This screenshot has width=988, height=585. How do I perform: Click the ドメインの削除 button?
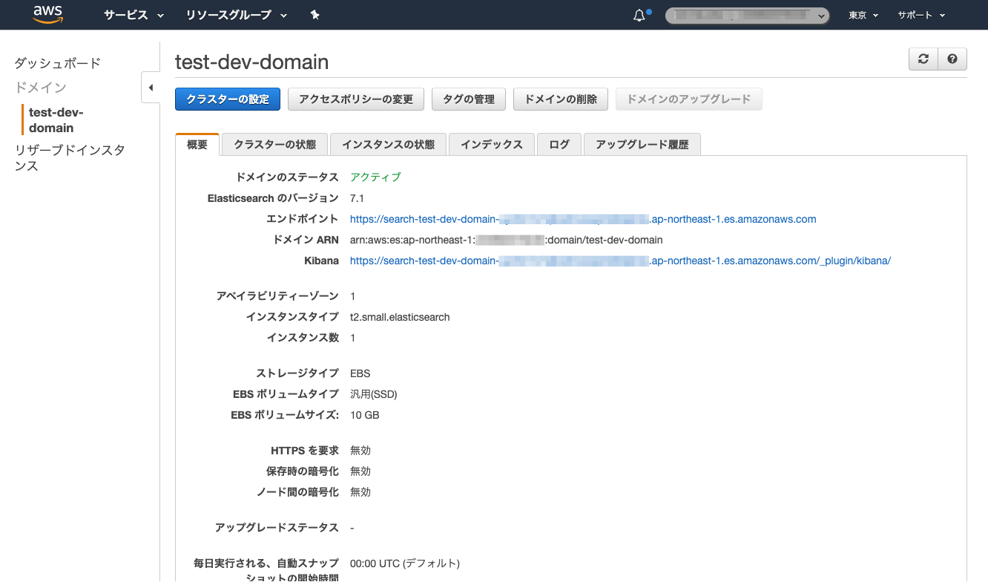[560, 99]
